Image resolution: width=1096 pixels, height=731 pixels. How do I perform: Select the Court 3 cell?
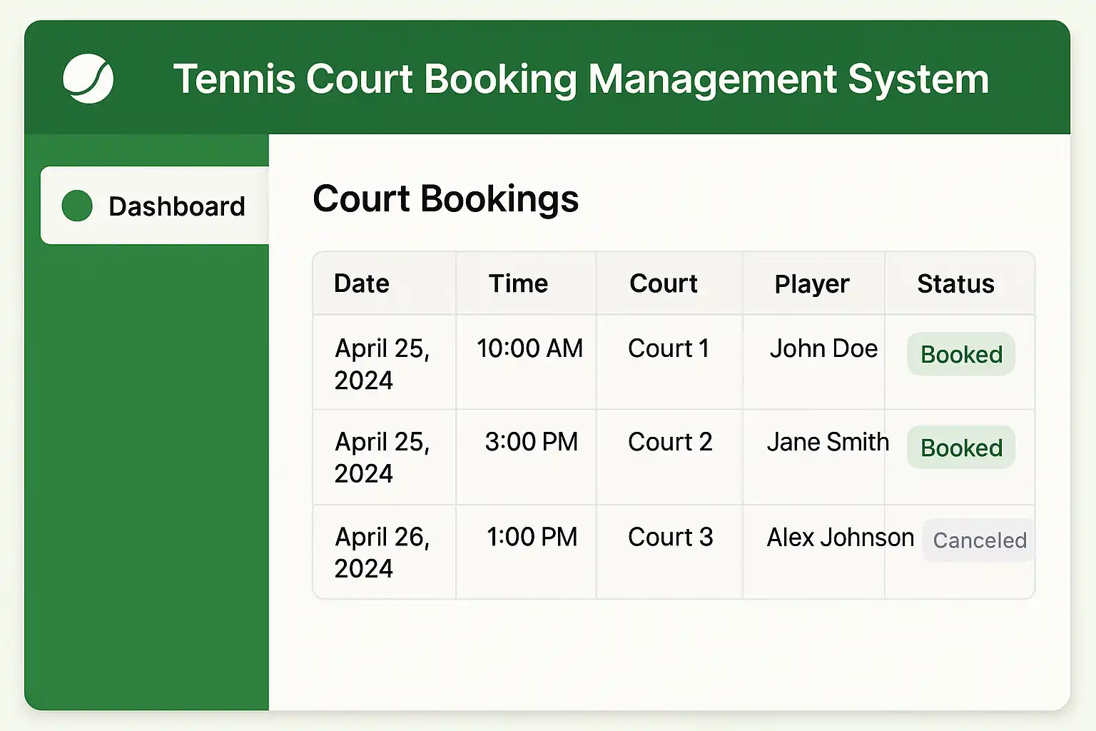coord(670,537)
